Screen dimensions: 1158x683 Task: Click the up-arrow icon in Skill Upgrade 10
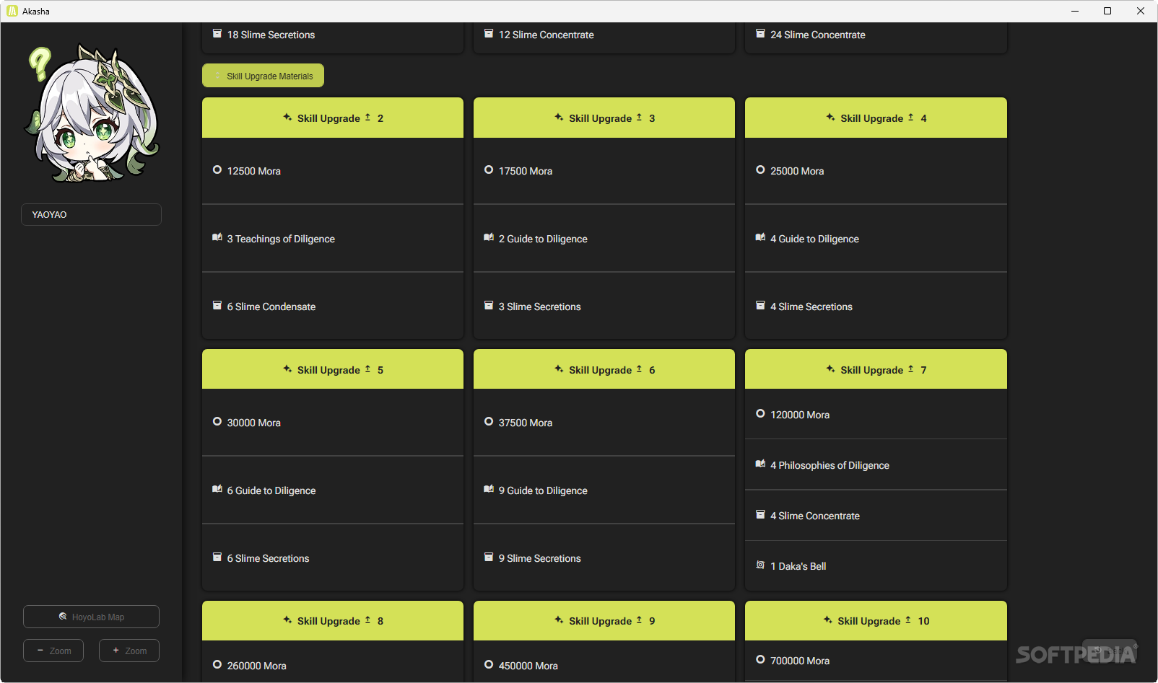click(908, 620)
